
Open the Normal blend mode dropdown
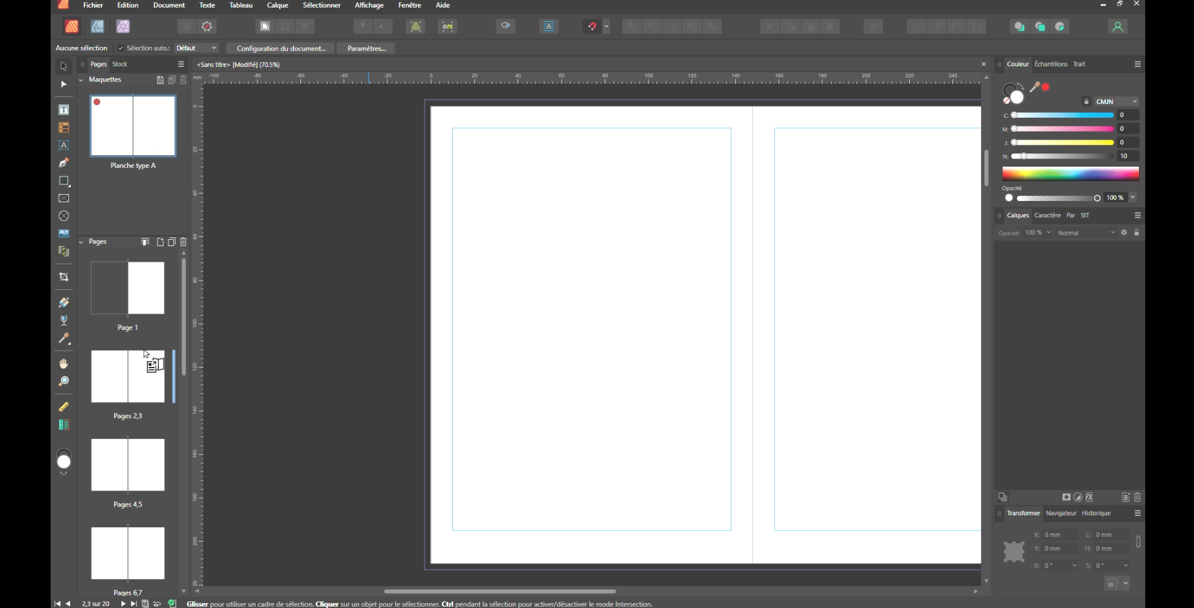pos(1086,233)
